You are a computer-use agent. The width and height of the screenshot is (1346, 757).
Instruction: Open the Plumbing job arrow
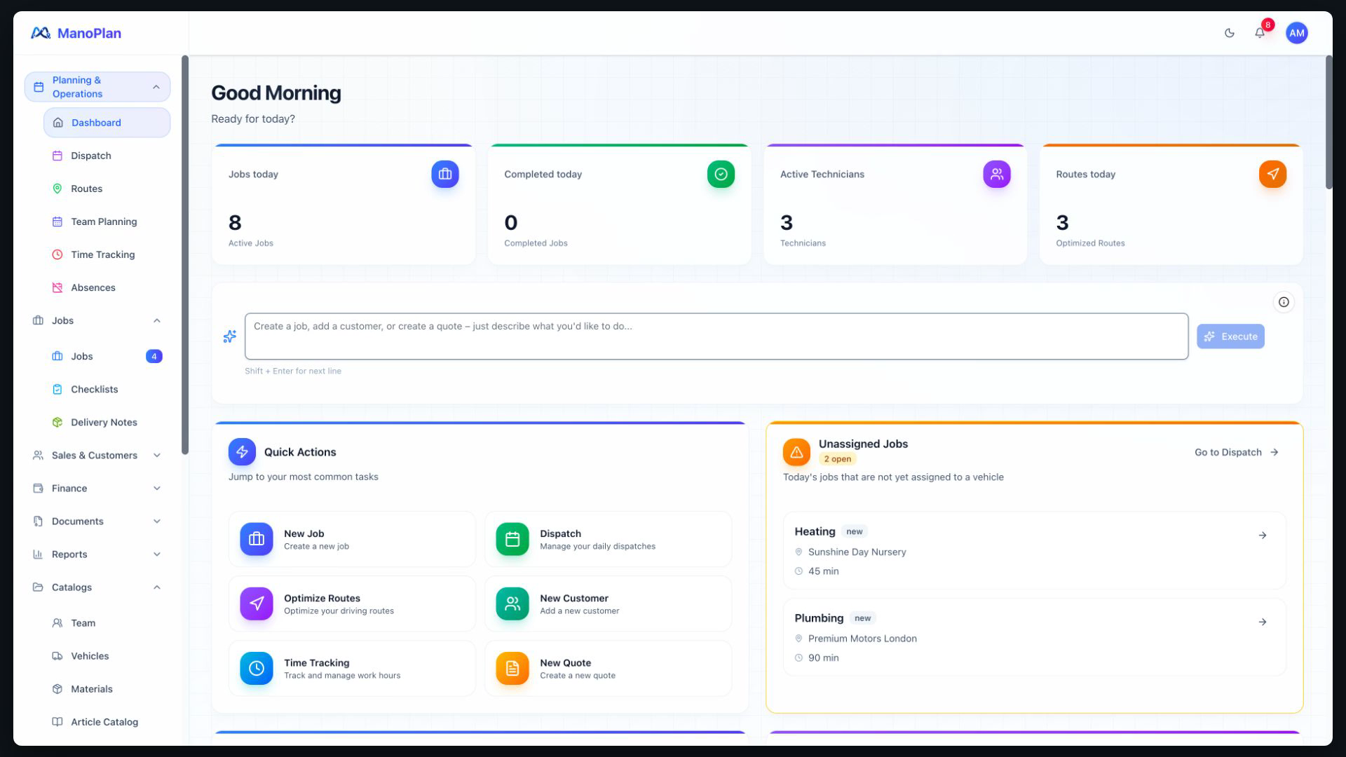click(1262, 622)
